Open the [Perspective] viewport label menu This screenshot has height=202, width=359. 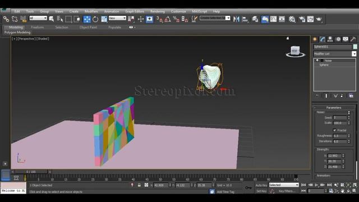click(x=26, y=39)
